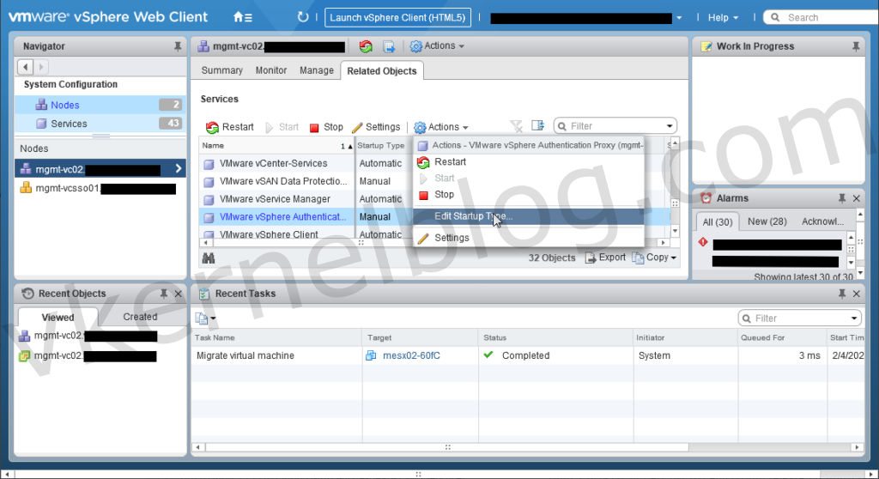The width and height of the screenshot is (879, 479).
Task: Click the red alarm critical icon
Action: 703,242
